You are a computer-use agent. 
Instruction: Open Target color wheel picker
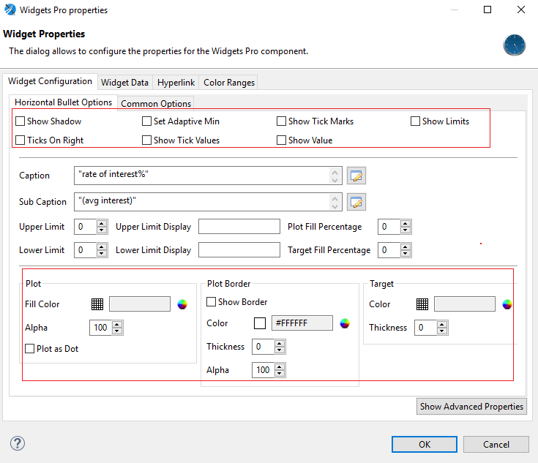click(507, 304)
